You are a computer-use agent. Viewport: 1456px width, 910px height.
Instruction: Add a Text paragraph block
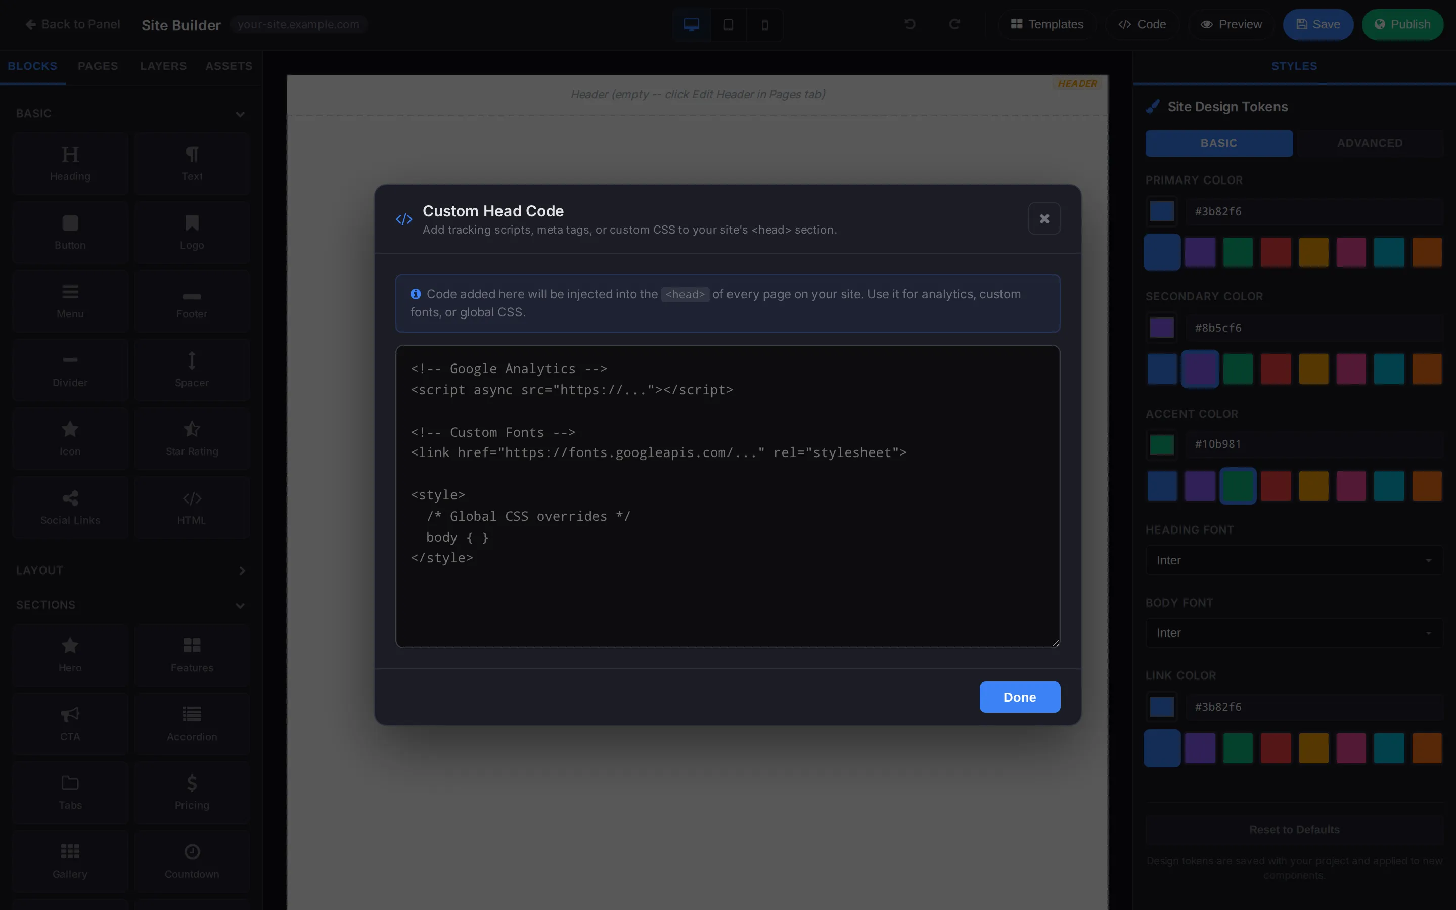coord(192,164)
